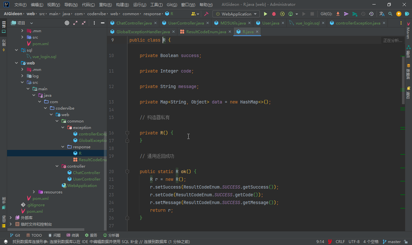Toggle tool window bars via bottom-left icon
The height and width of the screenshot is (245, 412).
pos(6,241)
